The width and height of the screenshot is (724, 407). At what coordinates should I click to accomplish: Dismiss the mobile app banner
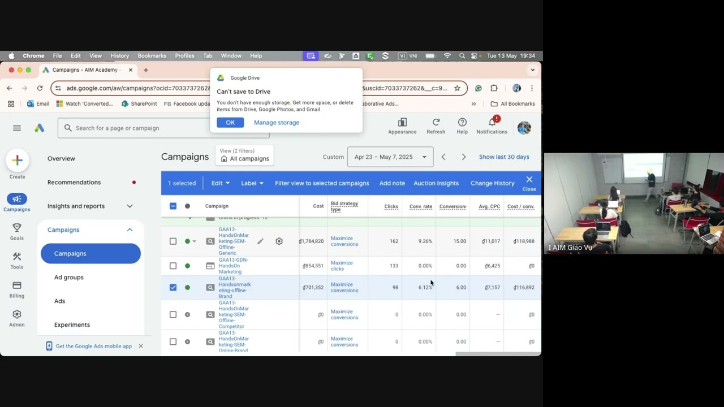(x=140, y=346)
